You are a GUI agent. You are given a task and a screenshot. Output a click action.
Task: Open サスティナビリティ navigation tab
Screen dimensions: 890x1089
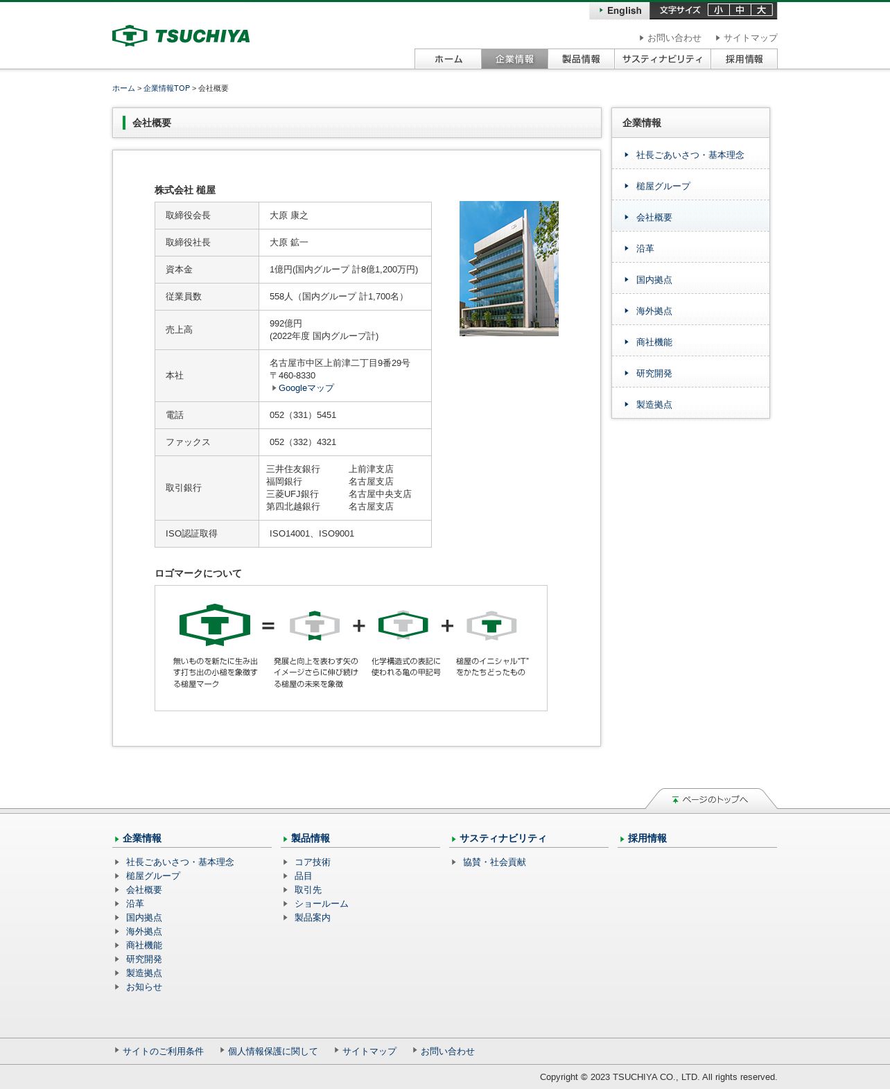[x=663, y=59]
